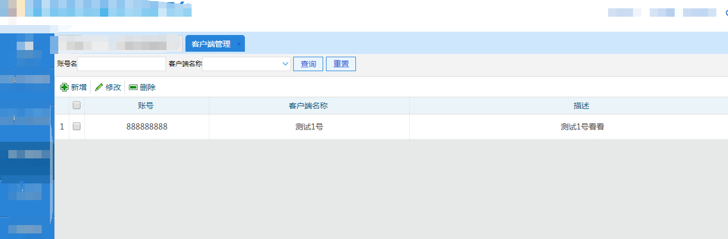Click the green minus 删除 icon
This screenshot has width=728, height=239.
[x=133, y=87]
